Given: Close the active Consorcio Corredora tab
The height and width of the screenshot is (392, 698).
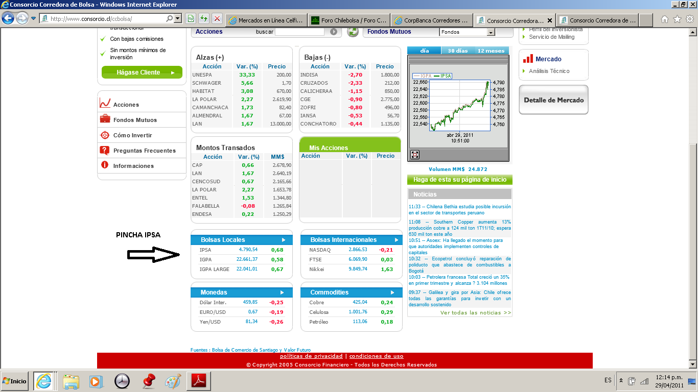Looking at the screenshot, I should click(550, 21).
